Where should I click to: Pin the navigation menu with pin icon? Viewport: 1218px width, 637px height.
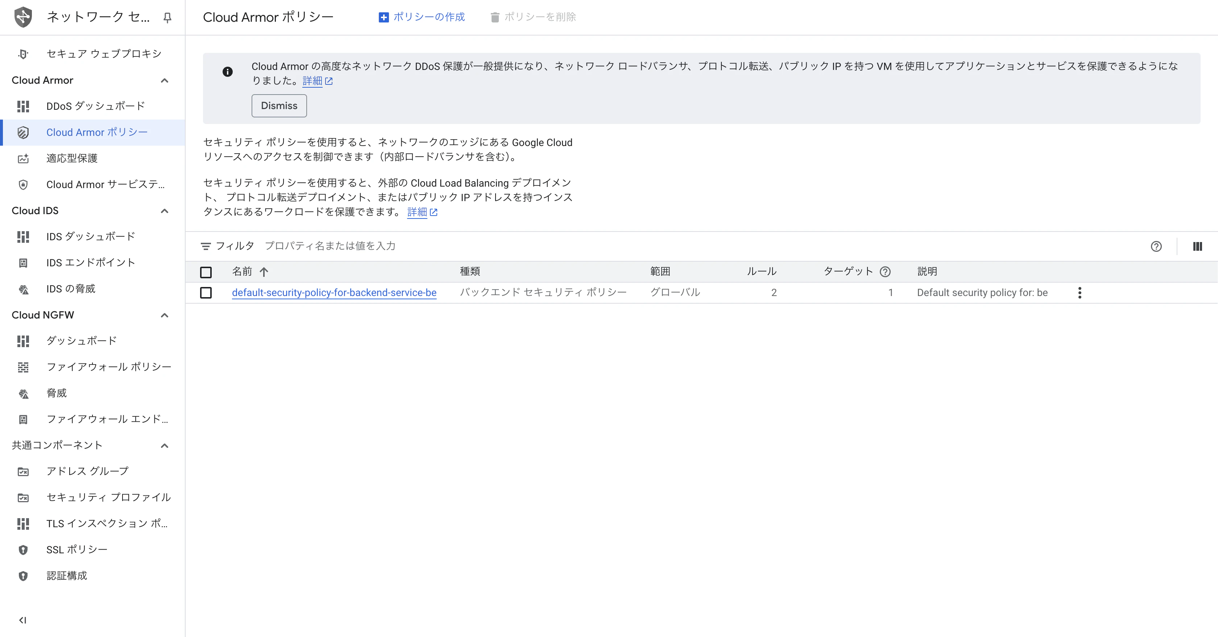[167, 17]
